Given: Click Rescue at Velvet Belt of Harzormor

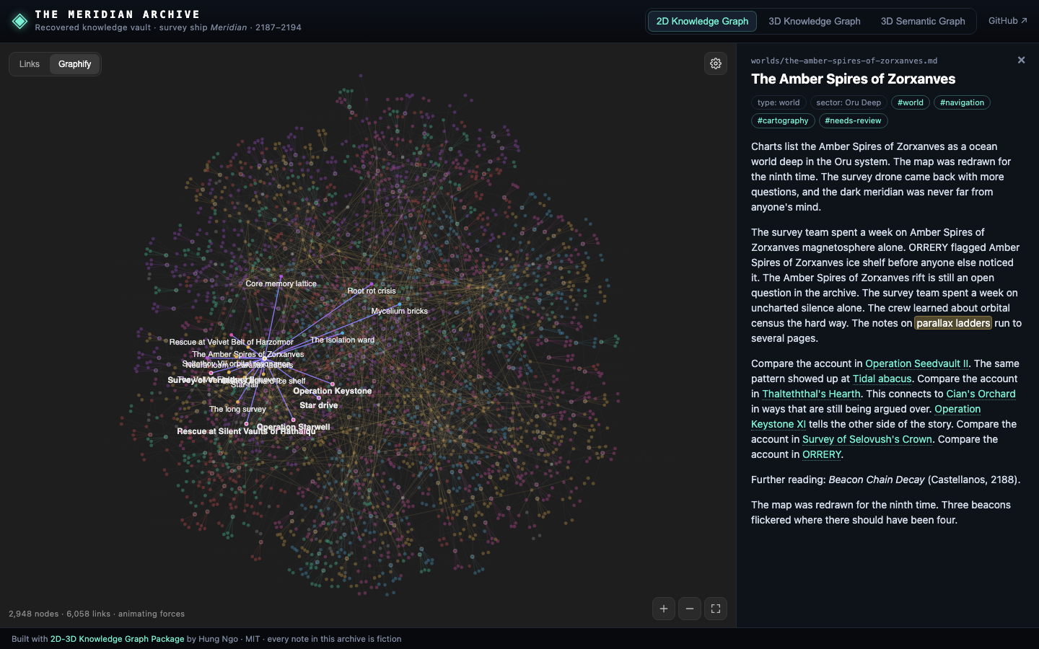Looking at the screenshot, I should coord(231,342).
